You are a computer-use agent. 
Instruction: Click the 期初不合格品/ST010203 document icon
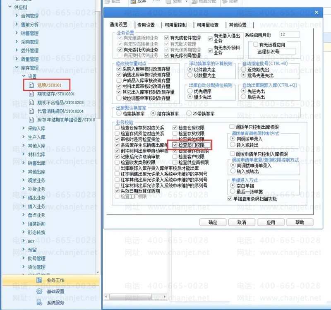(31, 102)
